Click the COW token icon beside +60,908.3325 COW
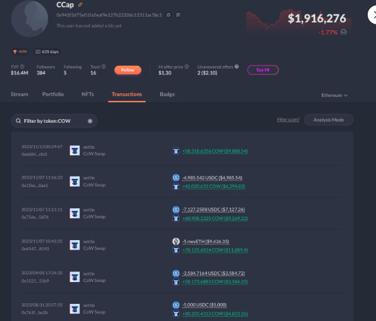This screenshot has height=321, width=376. pos(176,218)
